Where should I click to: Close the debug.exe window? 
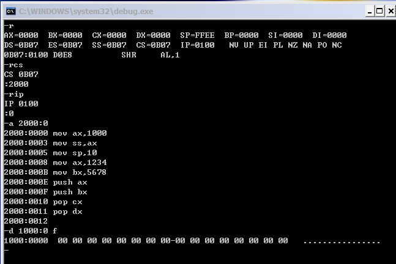[x=390, y=12]
